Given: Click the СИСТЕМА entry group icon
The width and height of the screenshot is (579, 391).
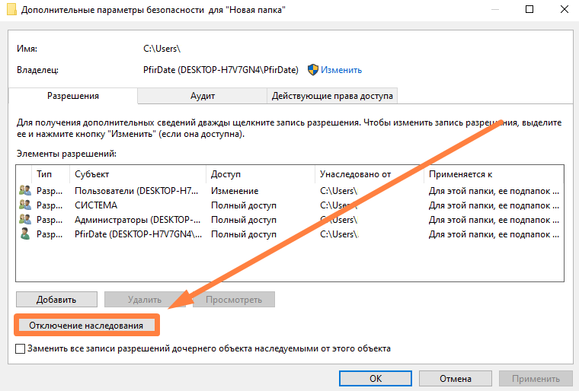Looking at the screenshot, I should point(24,205).
